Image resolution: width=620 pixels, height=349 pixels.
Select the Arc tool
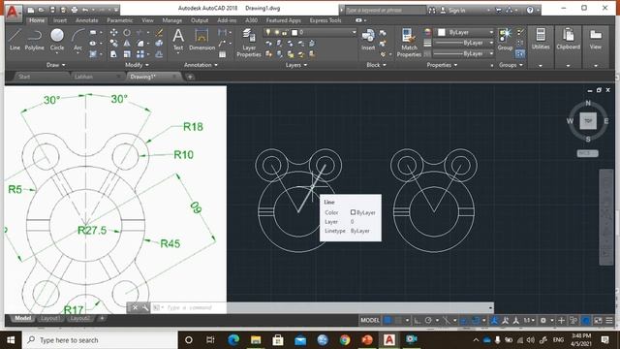77,40
